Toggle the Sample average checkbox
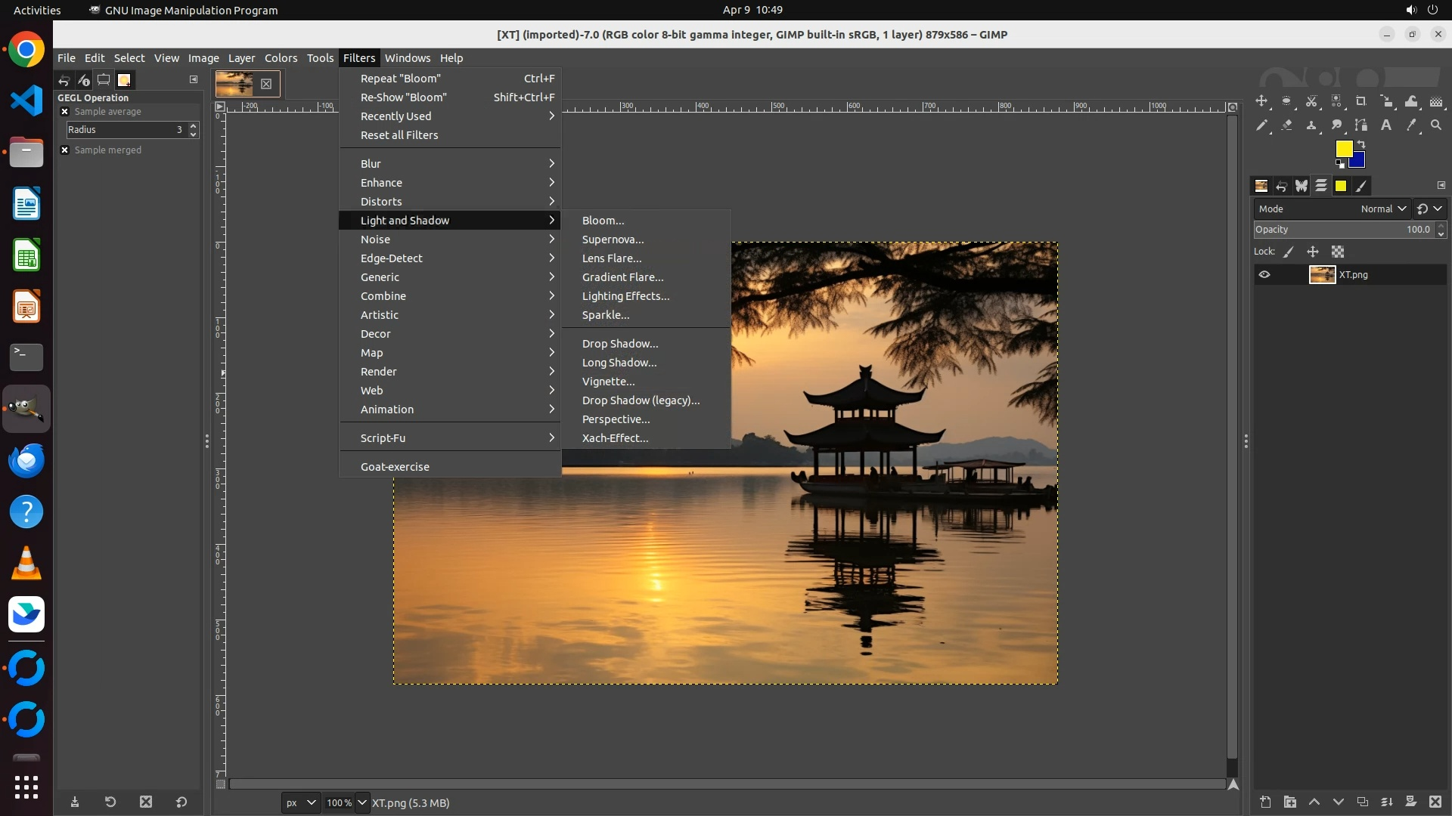The image size is (1452, 816). click(x=64, y=112)
